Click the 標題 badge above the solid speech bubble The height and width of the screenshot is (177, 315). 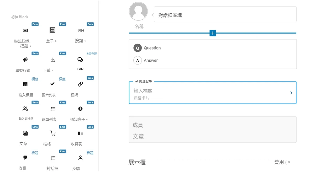35,153
